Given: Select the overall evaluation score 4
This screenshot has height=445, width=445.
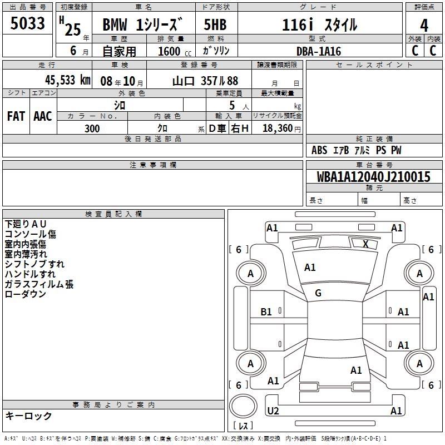Looking at the screenshot, I should pyautogui.click(x=424, y=25).
